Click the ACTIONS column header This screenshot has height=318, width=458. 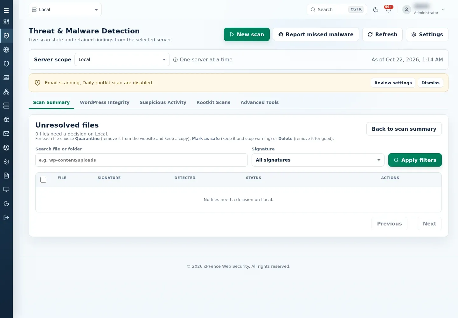pos(390,178)
